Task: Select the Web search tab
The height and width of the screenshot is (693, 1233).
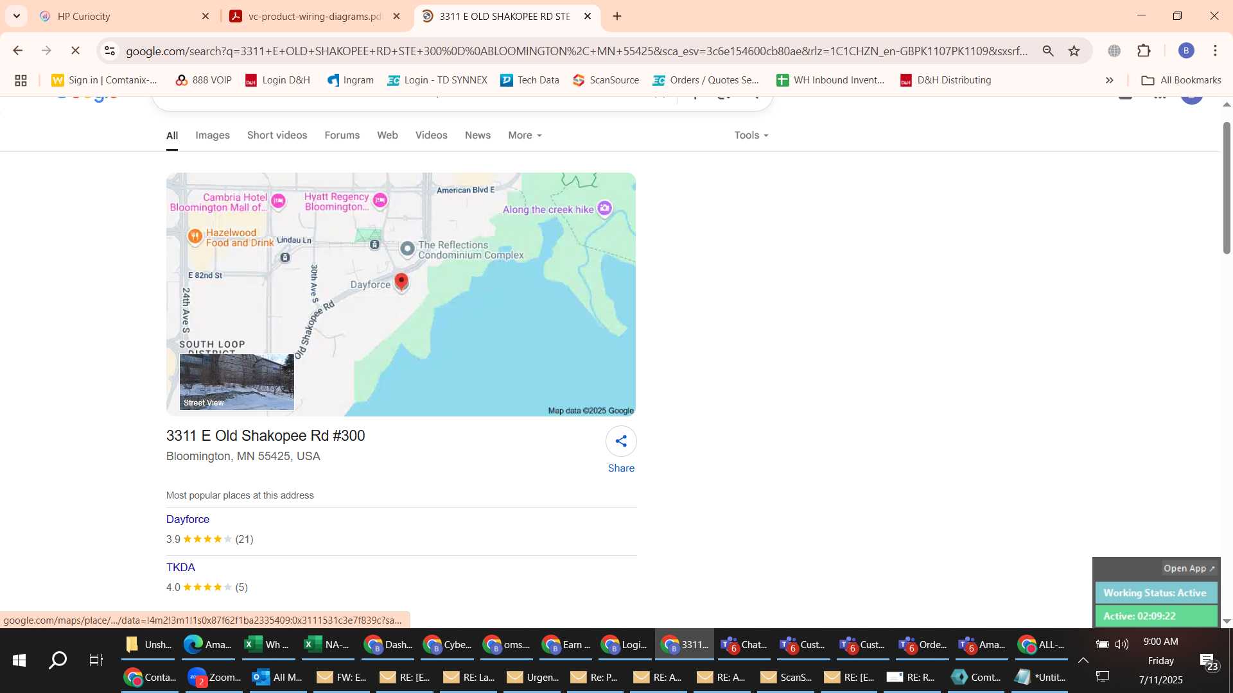Action: pyautogui.click(x=387, y=135)
